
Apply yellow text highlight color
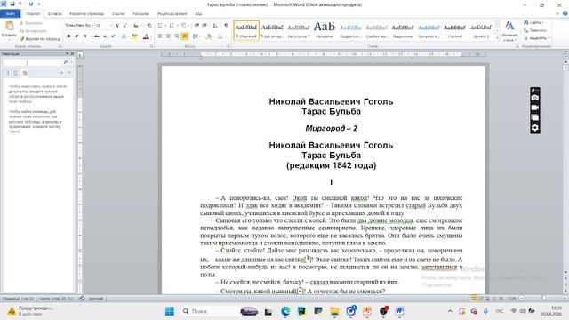click(x=134, y=36)
